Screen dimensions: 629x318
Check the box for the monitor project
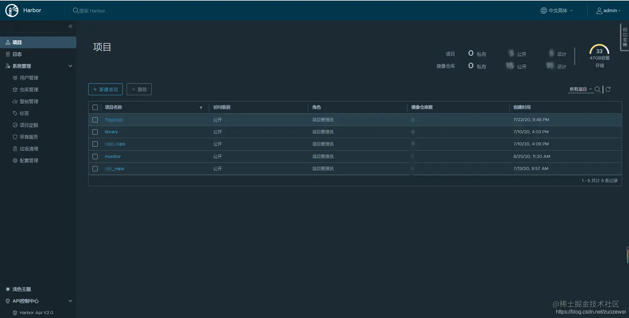pyautogui.click(x=95, y=157)
